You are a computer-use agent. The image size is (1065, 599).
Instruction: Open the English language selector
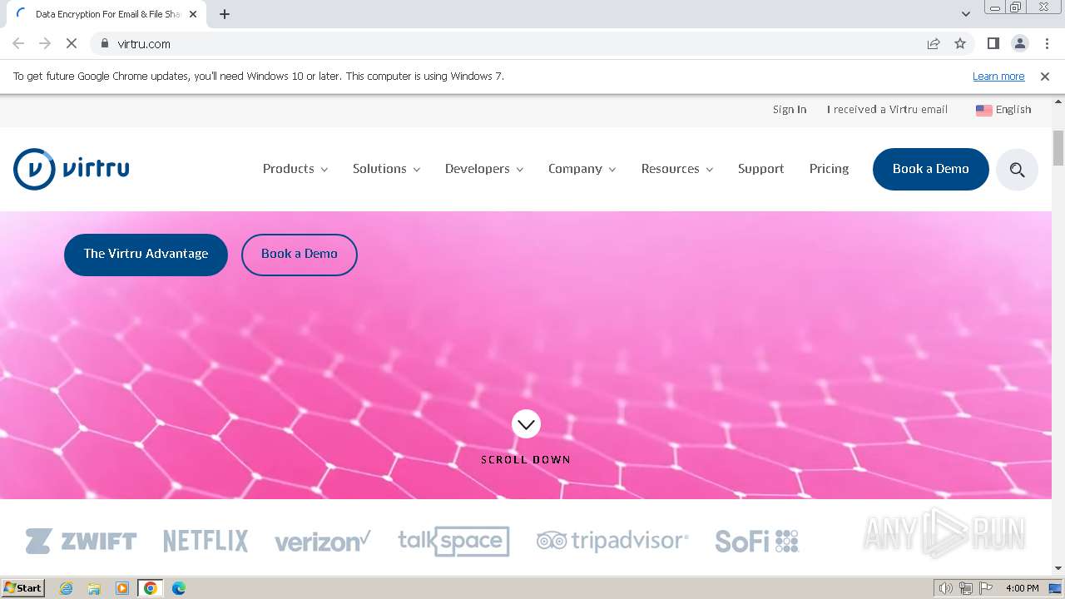click(1003, 110)
